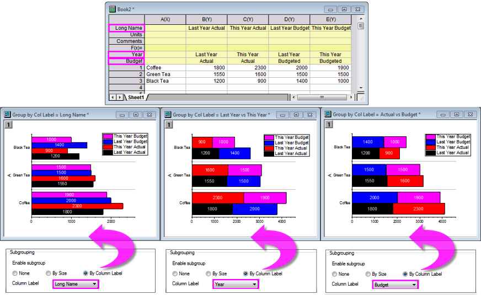Click the Black Tea cell in column A
Image resolution: width=481 pixels, height=295 pixels.
(165, 81)
